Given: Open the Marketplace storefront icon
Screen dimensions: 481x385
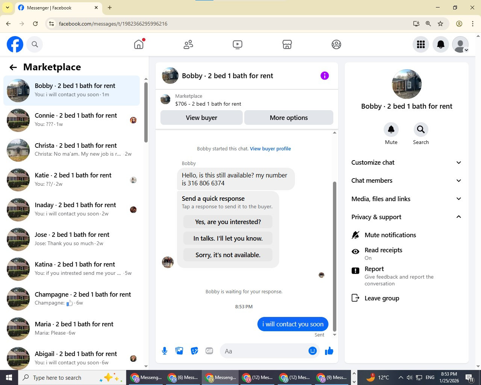Looking at the screenshot, I should click(287, 44).
